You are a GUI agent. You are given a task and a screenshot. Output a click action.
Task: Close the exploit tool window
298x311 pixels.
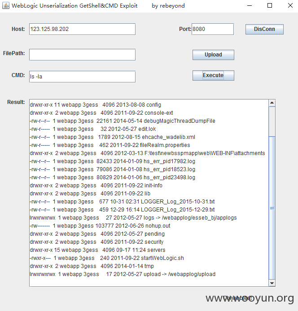click(x=290, y=5)
